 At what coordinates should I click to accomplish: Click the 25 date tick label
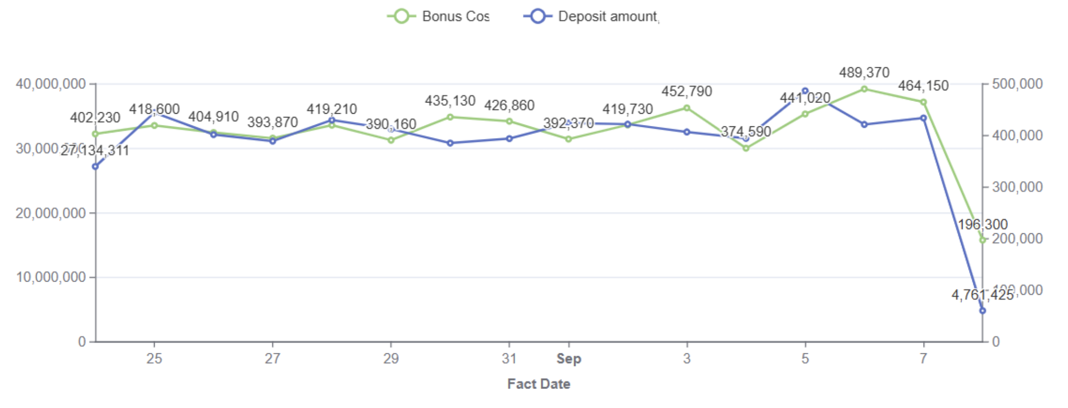[x=154, y=359]
